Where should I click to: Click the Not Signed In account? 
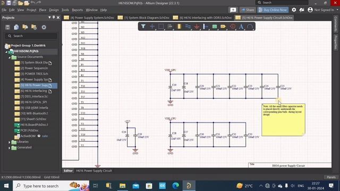(x=321, y=10)
